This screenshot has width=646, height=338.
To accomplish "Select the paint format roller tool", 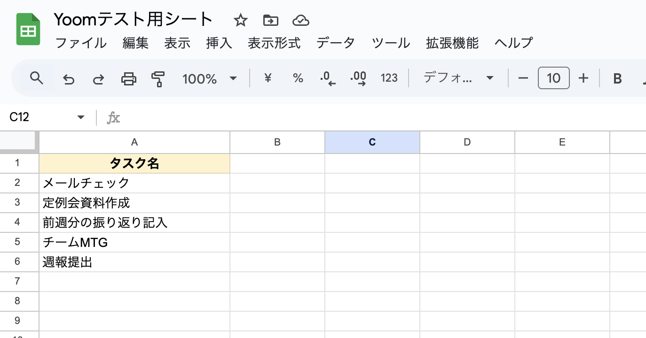I will [x=158, y=78].
